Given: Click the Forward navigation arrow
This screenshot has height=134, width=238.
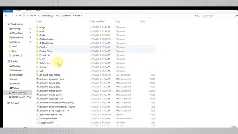Looking at the screenshot, I should coord(12,16).
